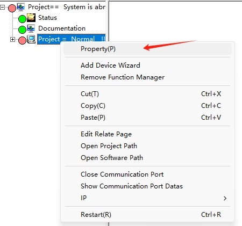Viewport: 242px width, 226px height.
Task: Click the green status circle next to Documentation
Action: pyautogui.click(x=22, y=30)
